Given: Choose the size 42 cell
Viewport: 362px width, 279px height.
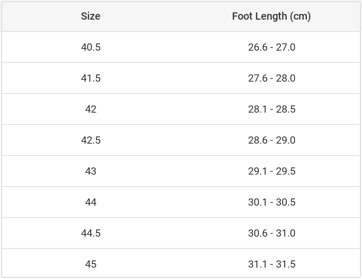Looking at the screenshot, I should (x=91, y=109).
